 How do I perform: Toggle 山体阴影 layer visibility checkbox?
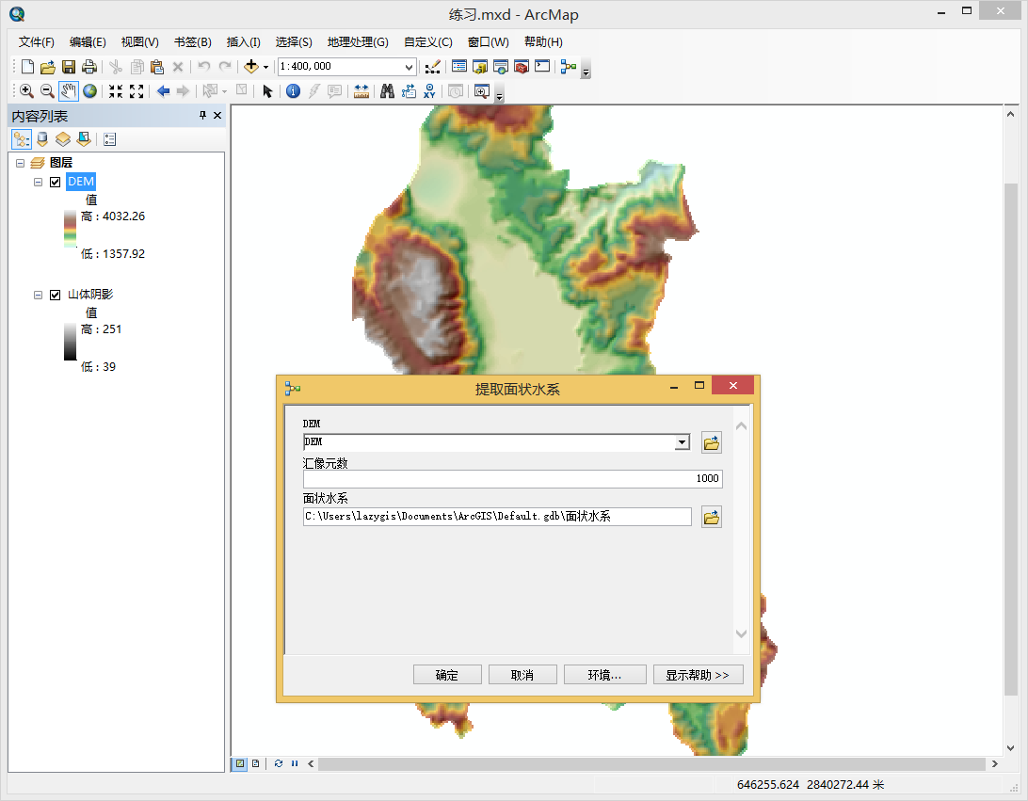click(x=55, y=295)
